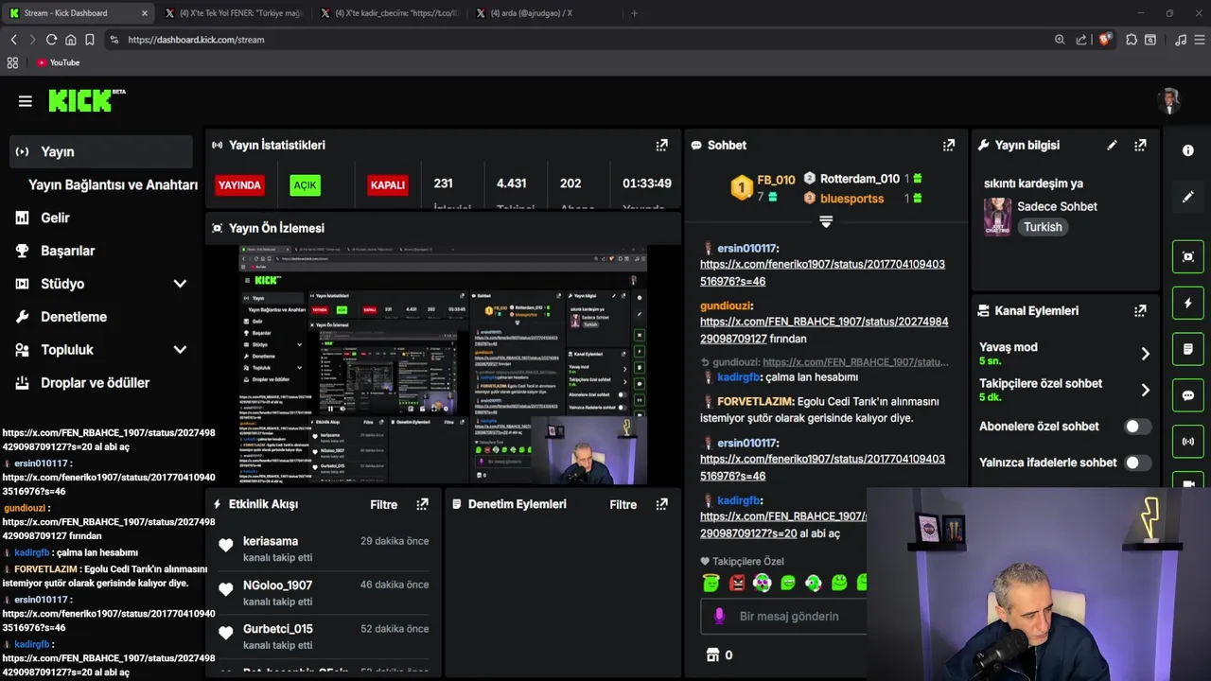
Task: Click the browser address bar URL
Action: (196, 40)
